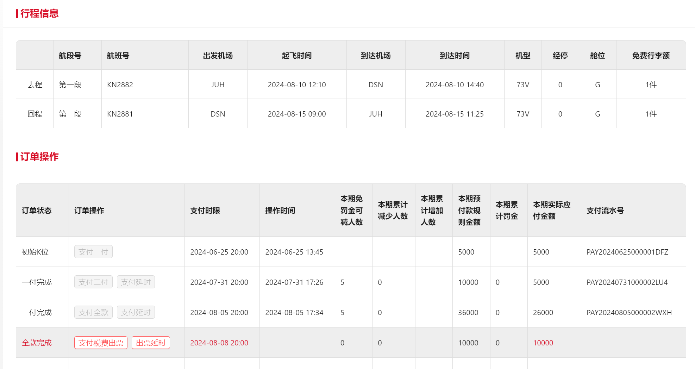Click payment serial PAY20240805000002WXH

[x=629, y=313]
